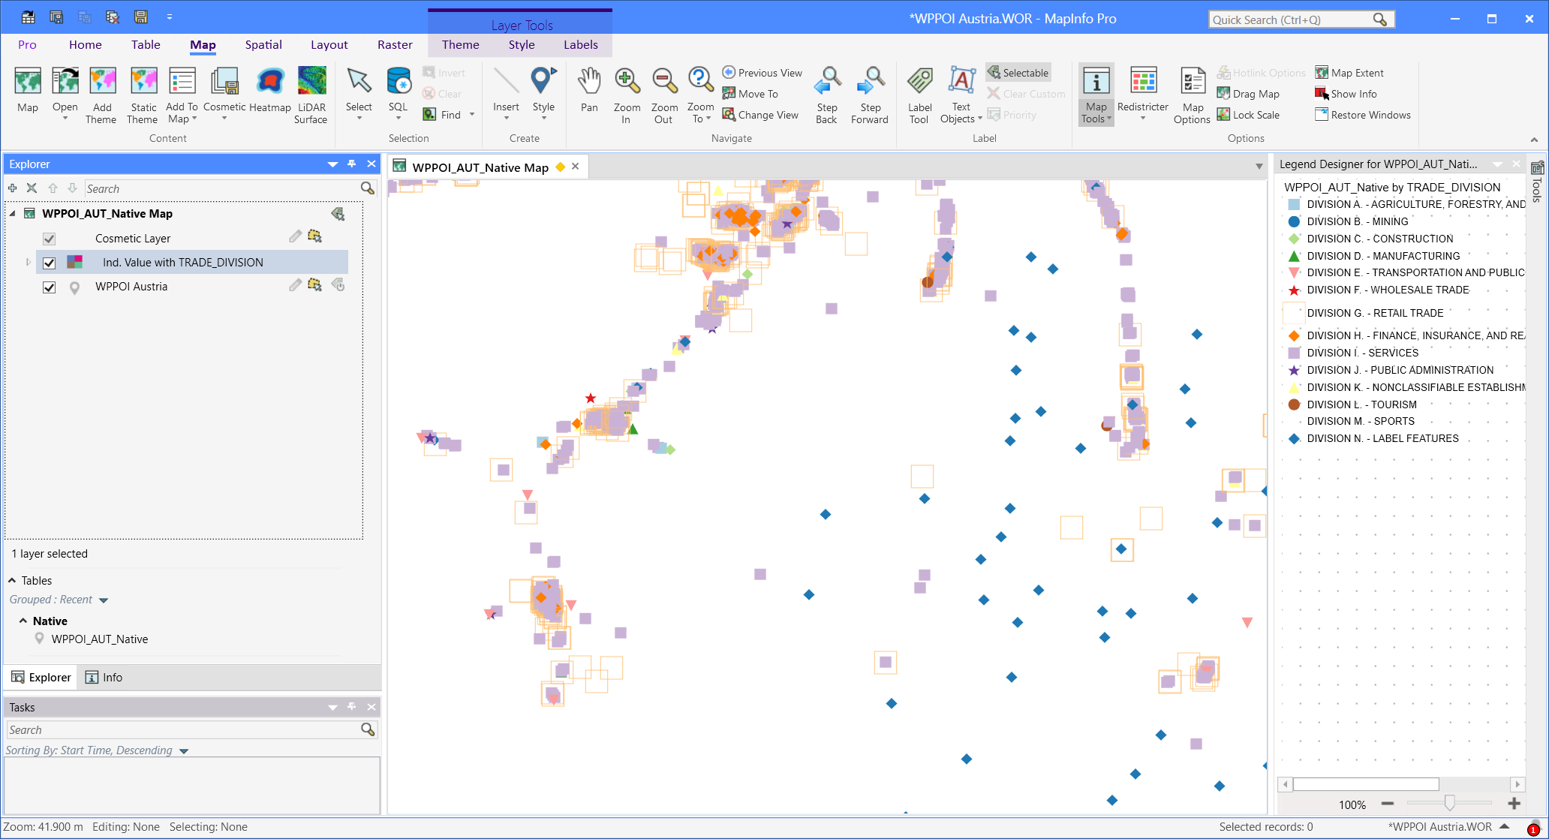Adjust the legend zoom slider handle

click(x=1449, y=804)
